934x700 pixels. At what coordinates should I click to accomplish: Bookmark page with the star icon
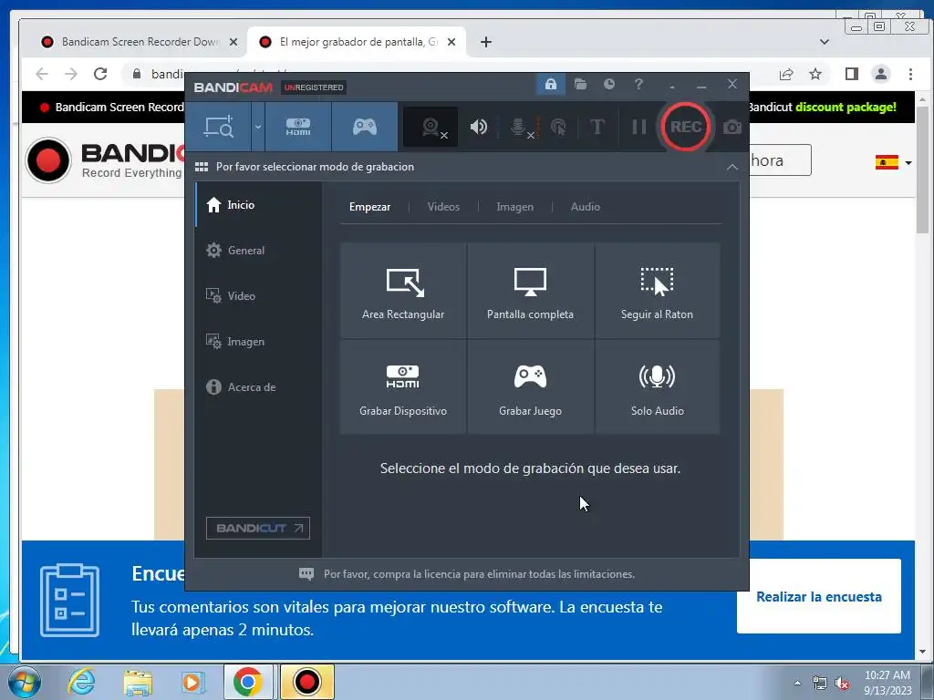[x=815, y=74]
